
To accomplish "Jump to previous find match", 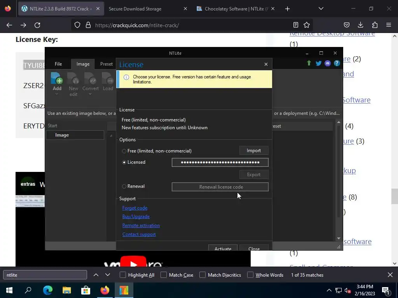I will tap(96, 275).
